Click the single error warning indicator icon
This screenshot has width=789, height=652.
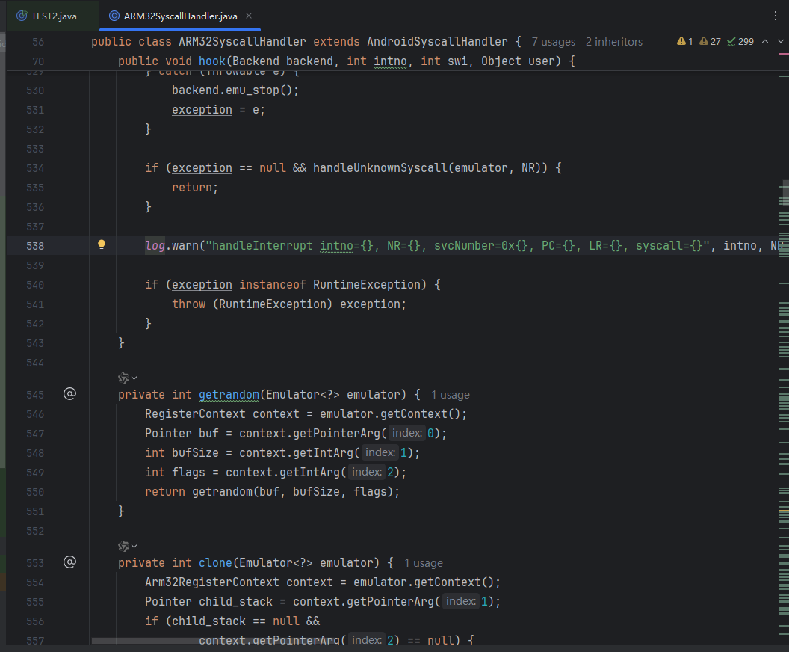click(681, 42)
